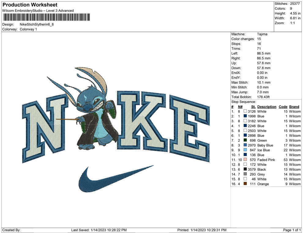The height and width of the screenshot is (233, 303).
Task: Click the N# column header
Action: pyautogui.click(x=240, y=107)
